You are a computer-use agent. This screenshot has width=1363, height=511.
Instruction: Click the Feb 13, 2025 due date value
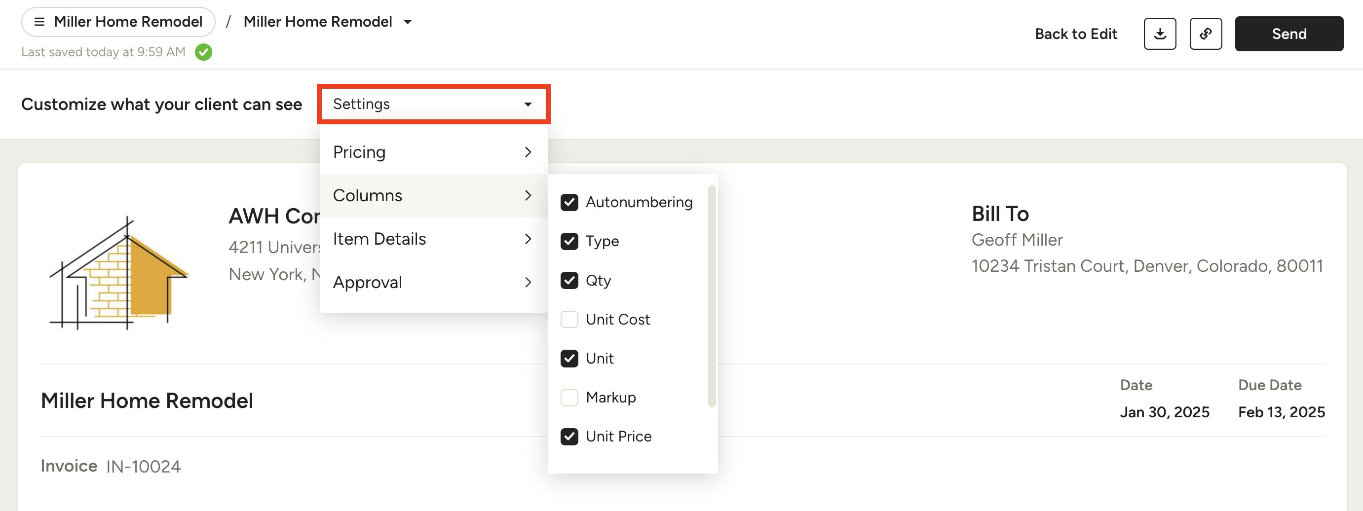1282,412
